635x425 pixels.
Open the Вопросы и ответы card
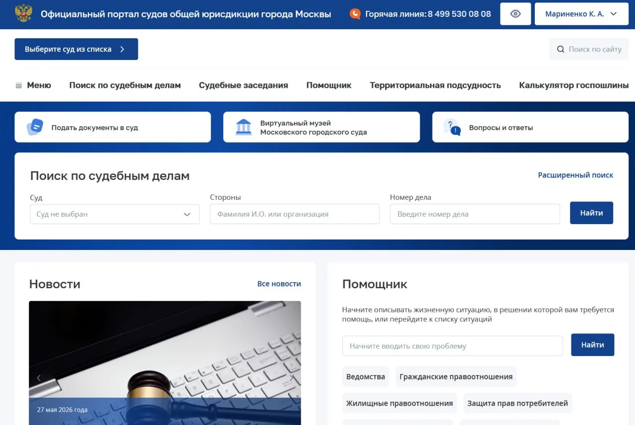[530, 127]
